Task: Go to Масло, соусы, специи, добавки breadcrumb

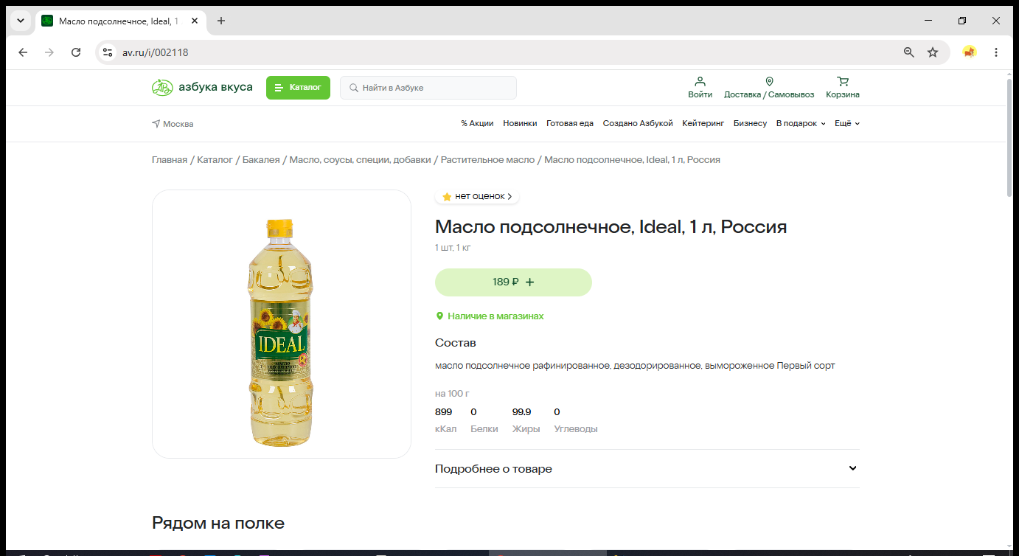Action: click(361, 160)
